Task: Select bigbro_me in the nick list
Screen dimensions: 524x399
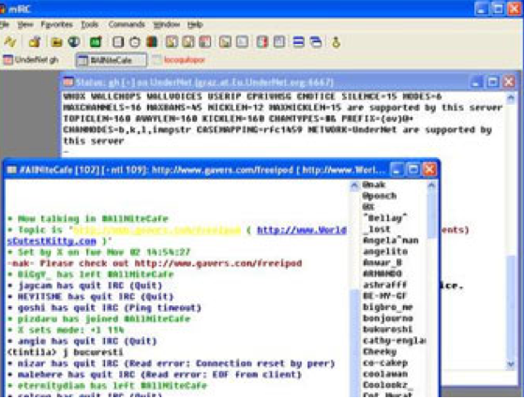Action: 388,307
